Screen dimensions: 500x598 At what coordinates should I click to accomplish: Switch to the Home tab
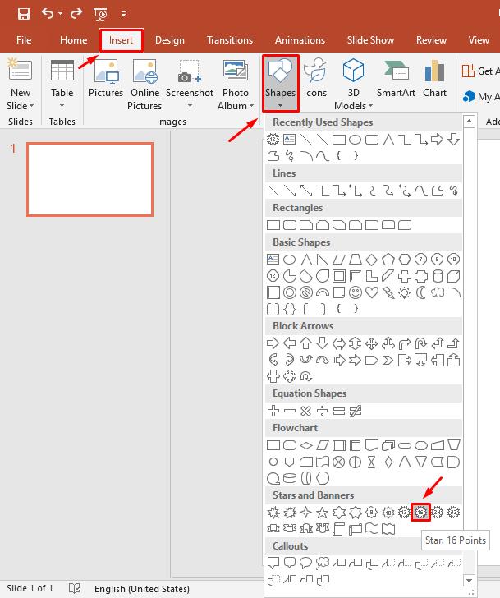coord(73,40)
